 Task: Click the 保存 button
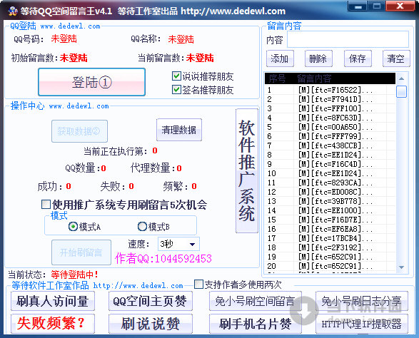pyautogui.click(x=358, y=58)
